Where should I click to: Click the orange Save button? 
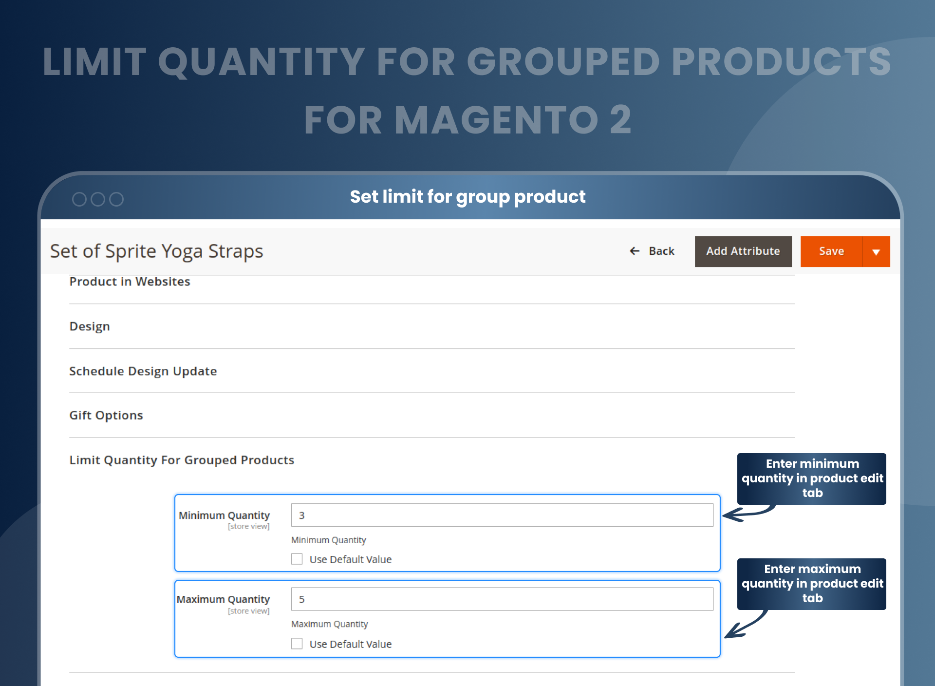[x=831, y=251]
